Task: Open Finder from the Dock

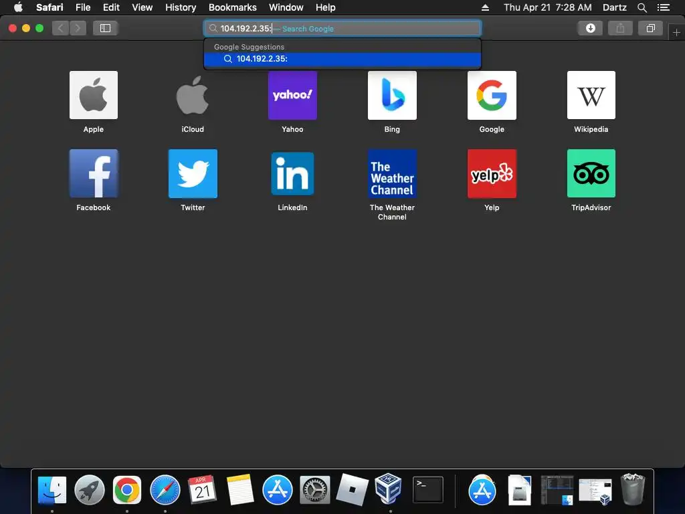Action: click(52, 491)
